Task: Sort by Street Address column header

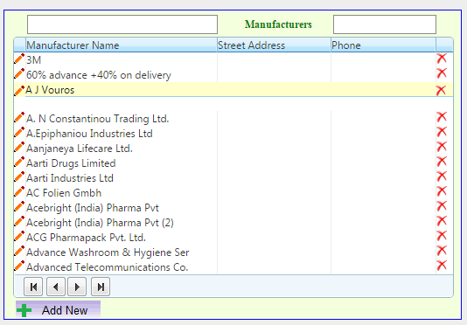Action: [274, 45]
